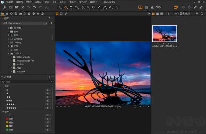This screenshot has width=206, height=134.
Task: Open the 帮助(H) menu
Action: point(93,2)
